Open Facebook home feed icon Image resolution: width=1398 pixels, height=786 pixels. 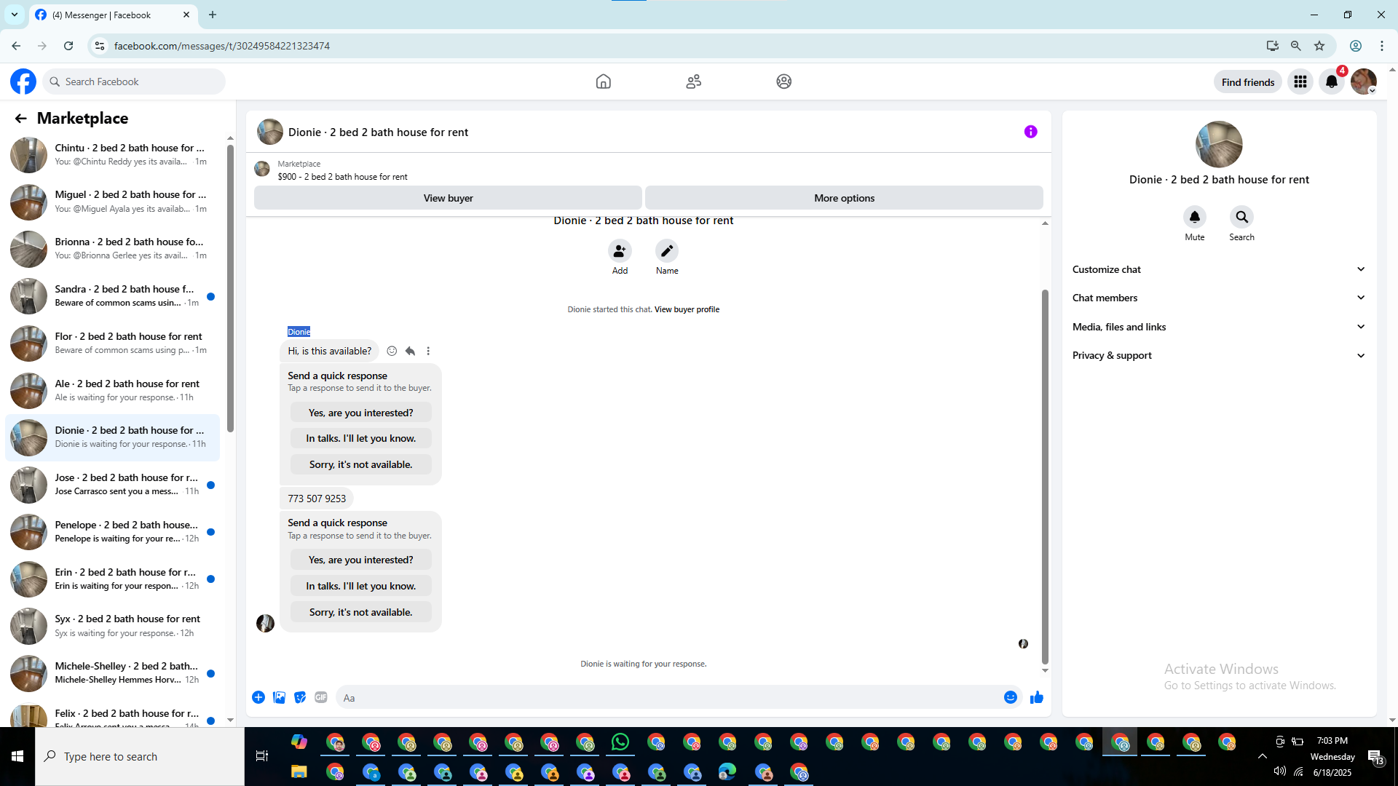coord(603,82)
